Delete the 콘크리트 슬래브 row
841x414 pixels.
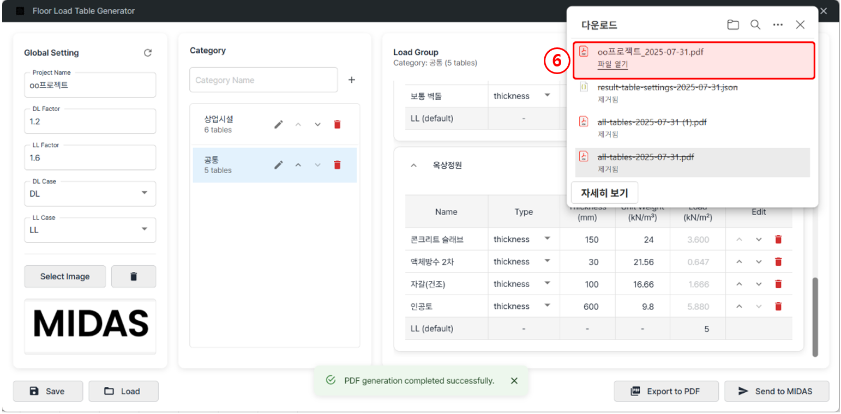tap(778, 239)
